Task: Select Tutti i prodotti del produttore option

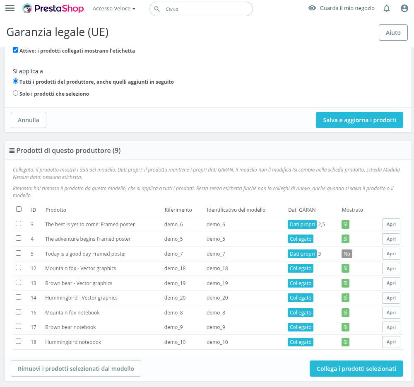Action: 16,81
